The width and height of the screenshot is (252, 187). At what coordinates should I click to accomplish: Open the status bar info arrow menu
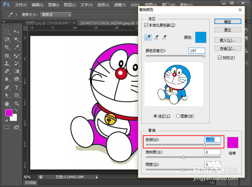97,177
